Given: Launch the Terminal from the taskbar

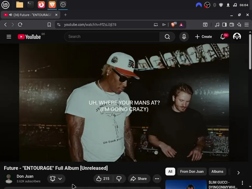Looking at the screenshot, I should [x=30, y=5].
